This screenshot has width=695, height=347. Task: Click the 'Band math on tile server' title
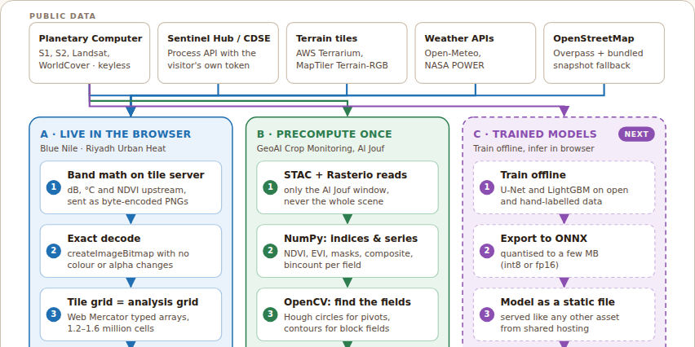click(x=135, y=175)
